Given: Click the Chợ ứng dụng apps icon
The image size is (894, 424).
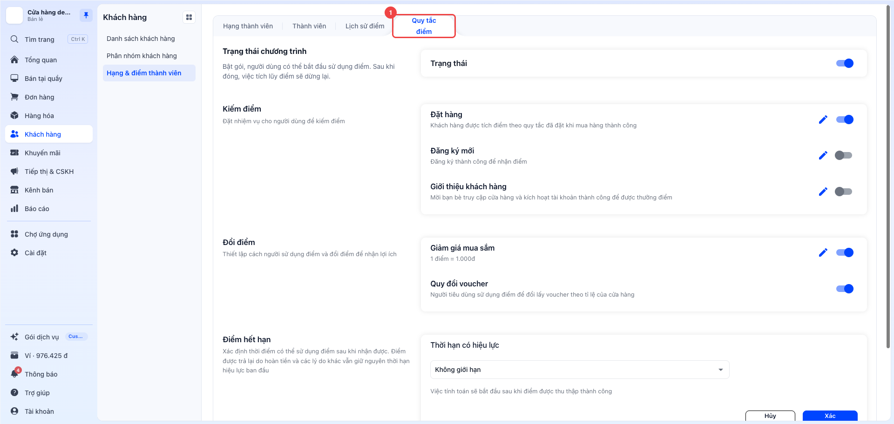Looking at the screenshot, I should [14, 234].
